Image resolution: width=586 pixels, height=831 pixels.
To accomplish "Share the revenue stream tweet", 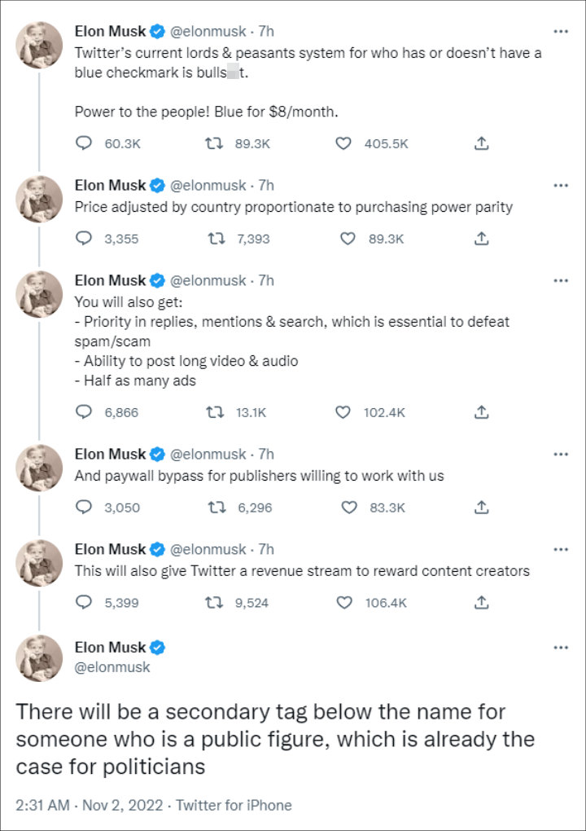I will point(481,603).
